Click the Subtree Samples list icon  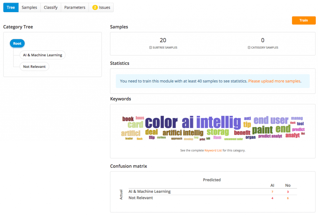(x=150, y=48)
